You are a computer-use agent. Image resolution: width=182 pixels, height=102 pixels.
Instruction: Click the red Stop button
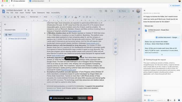tap(90, 98)
